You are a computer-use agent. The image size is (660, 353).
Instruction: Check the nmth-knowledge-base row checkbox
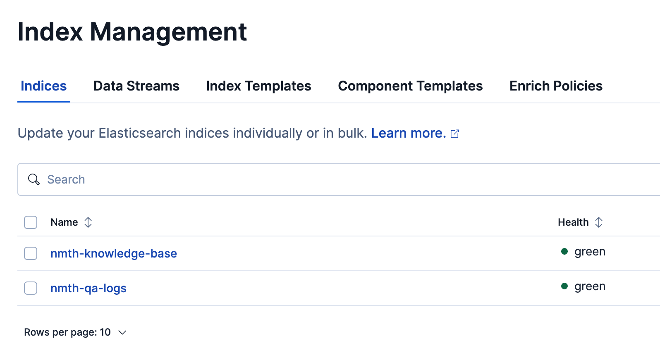tap(31, 253)
